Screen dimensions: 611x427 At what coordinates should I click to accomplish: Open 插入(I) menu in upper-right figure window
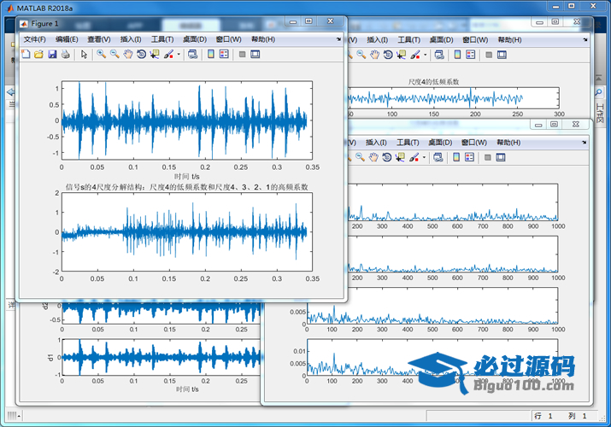pos(377,40)
